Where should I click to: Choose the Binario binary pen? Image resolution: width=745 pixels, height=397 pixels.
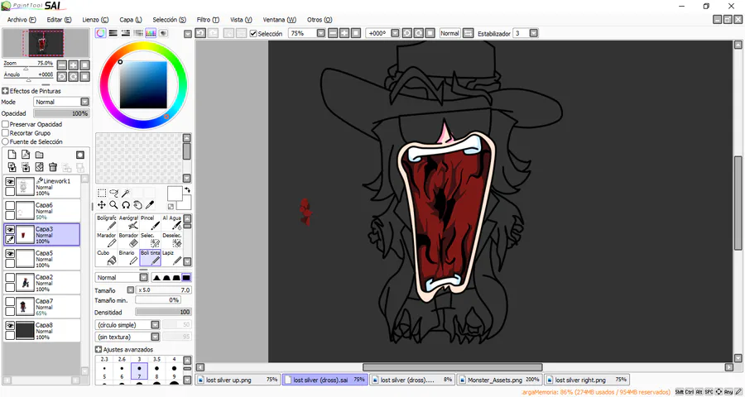pos(128,257)
